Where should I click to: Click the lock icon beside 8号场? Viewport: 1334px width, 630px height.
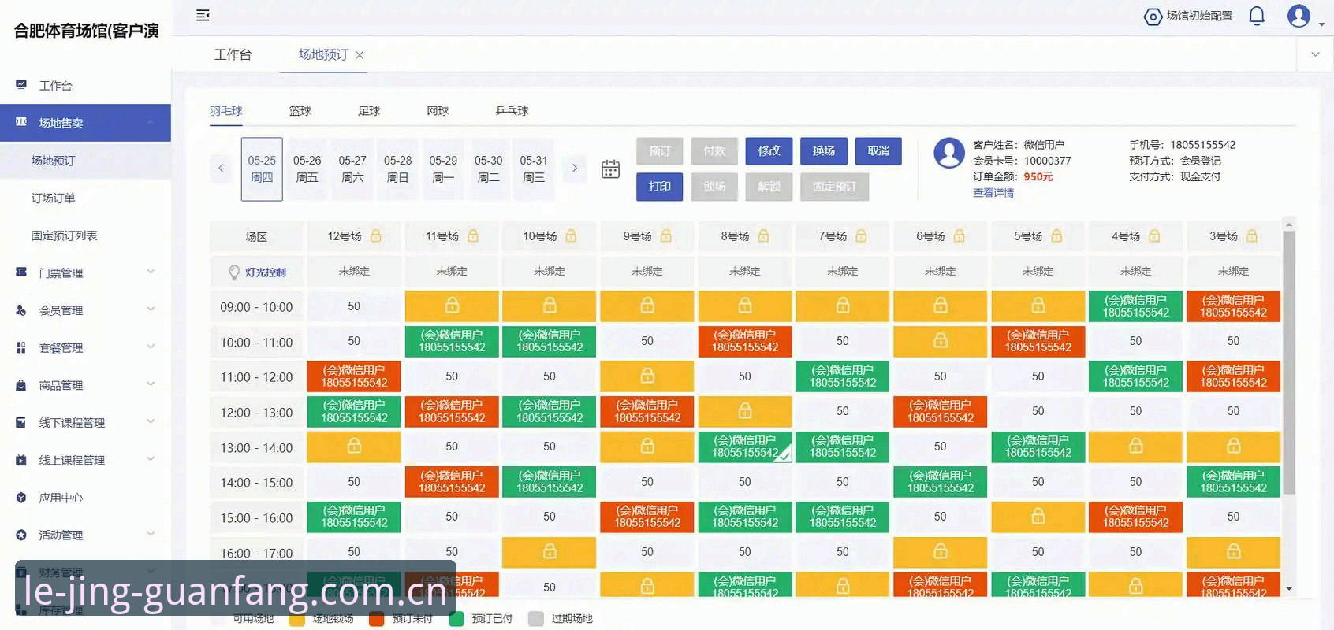(x=763, y=235)
